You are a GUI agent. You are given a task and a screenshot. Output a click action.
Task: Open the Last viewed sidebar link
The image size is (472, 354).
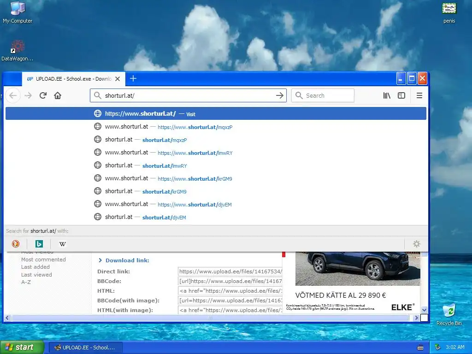click(36, 275)
